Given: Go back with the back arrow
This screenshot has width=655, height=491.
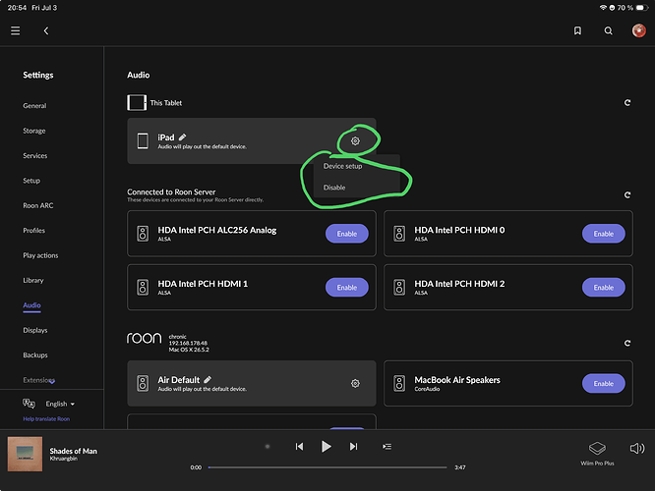Looking at the screenshot, I should (46, 30).
